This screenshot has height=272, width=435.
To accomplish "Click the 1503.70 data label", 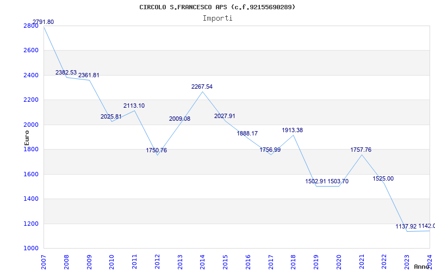I will 338,182.
